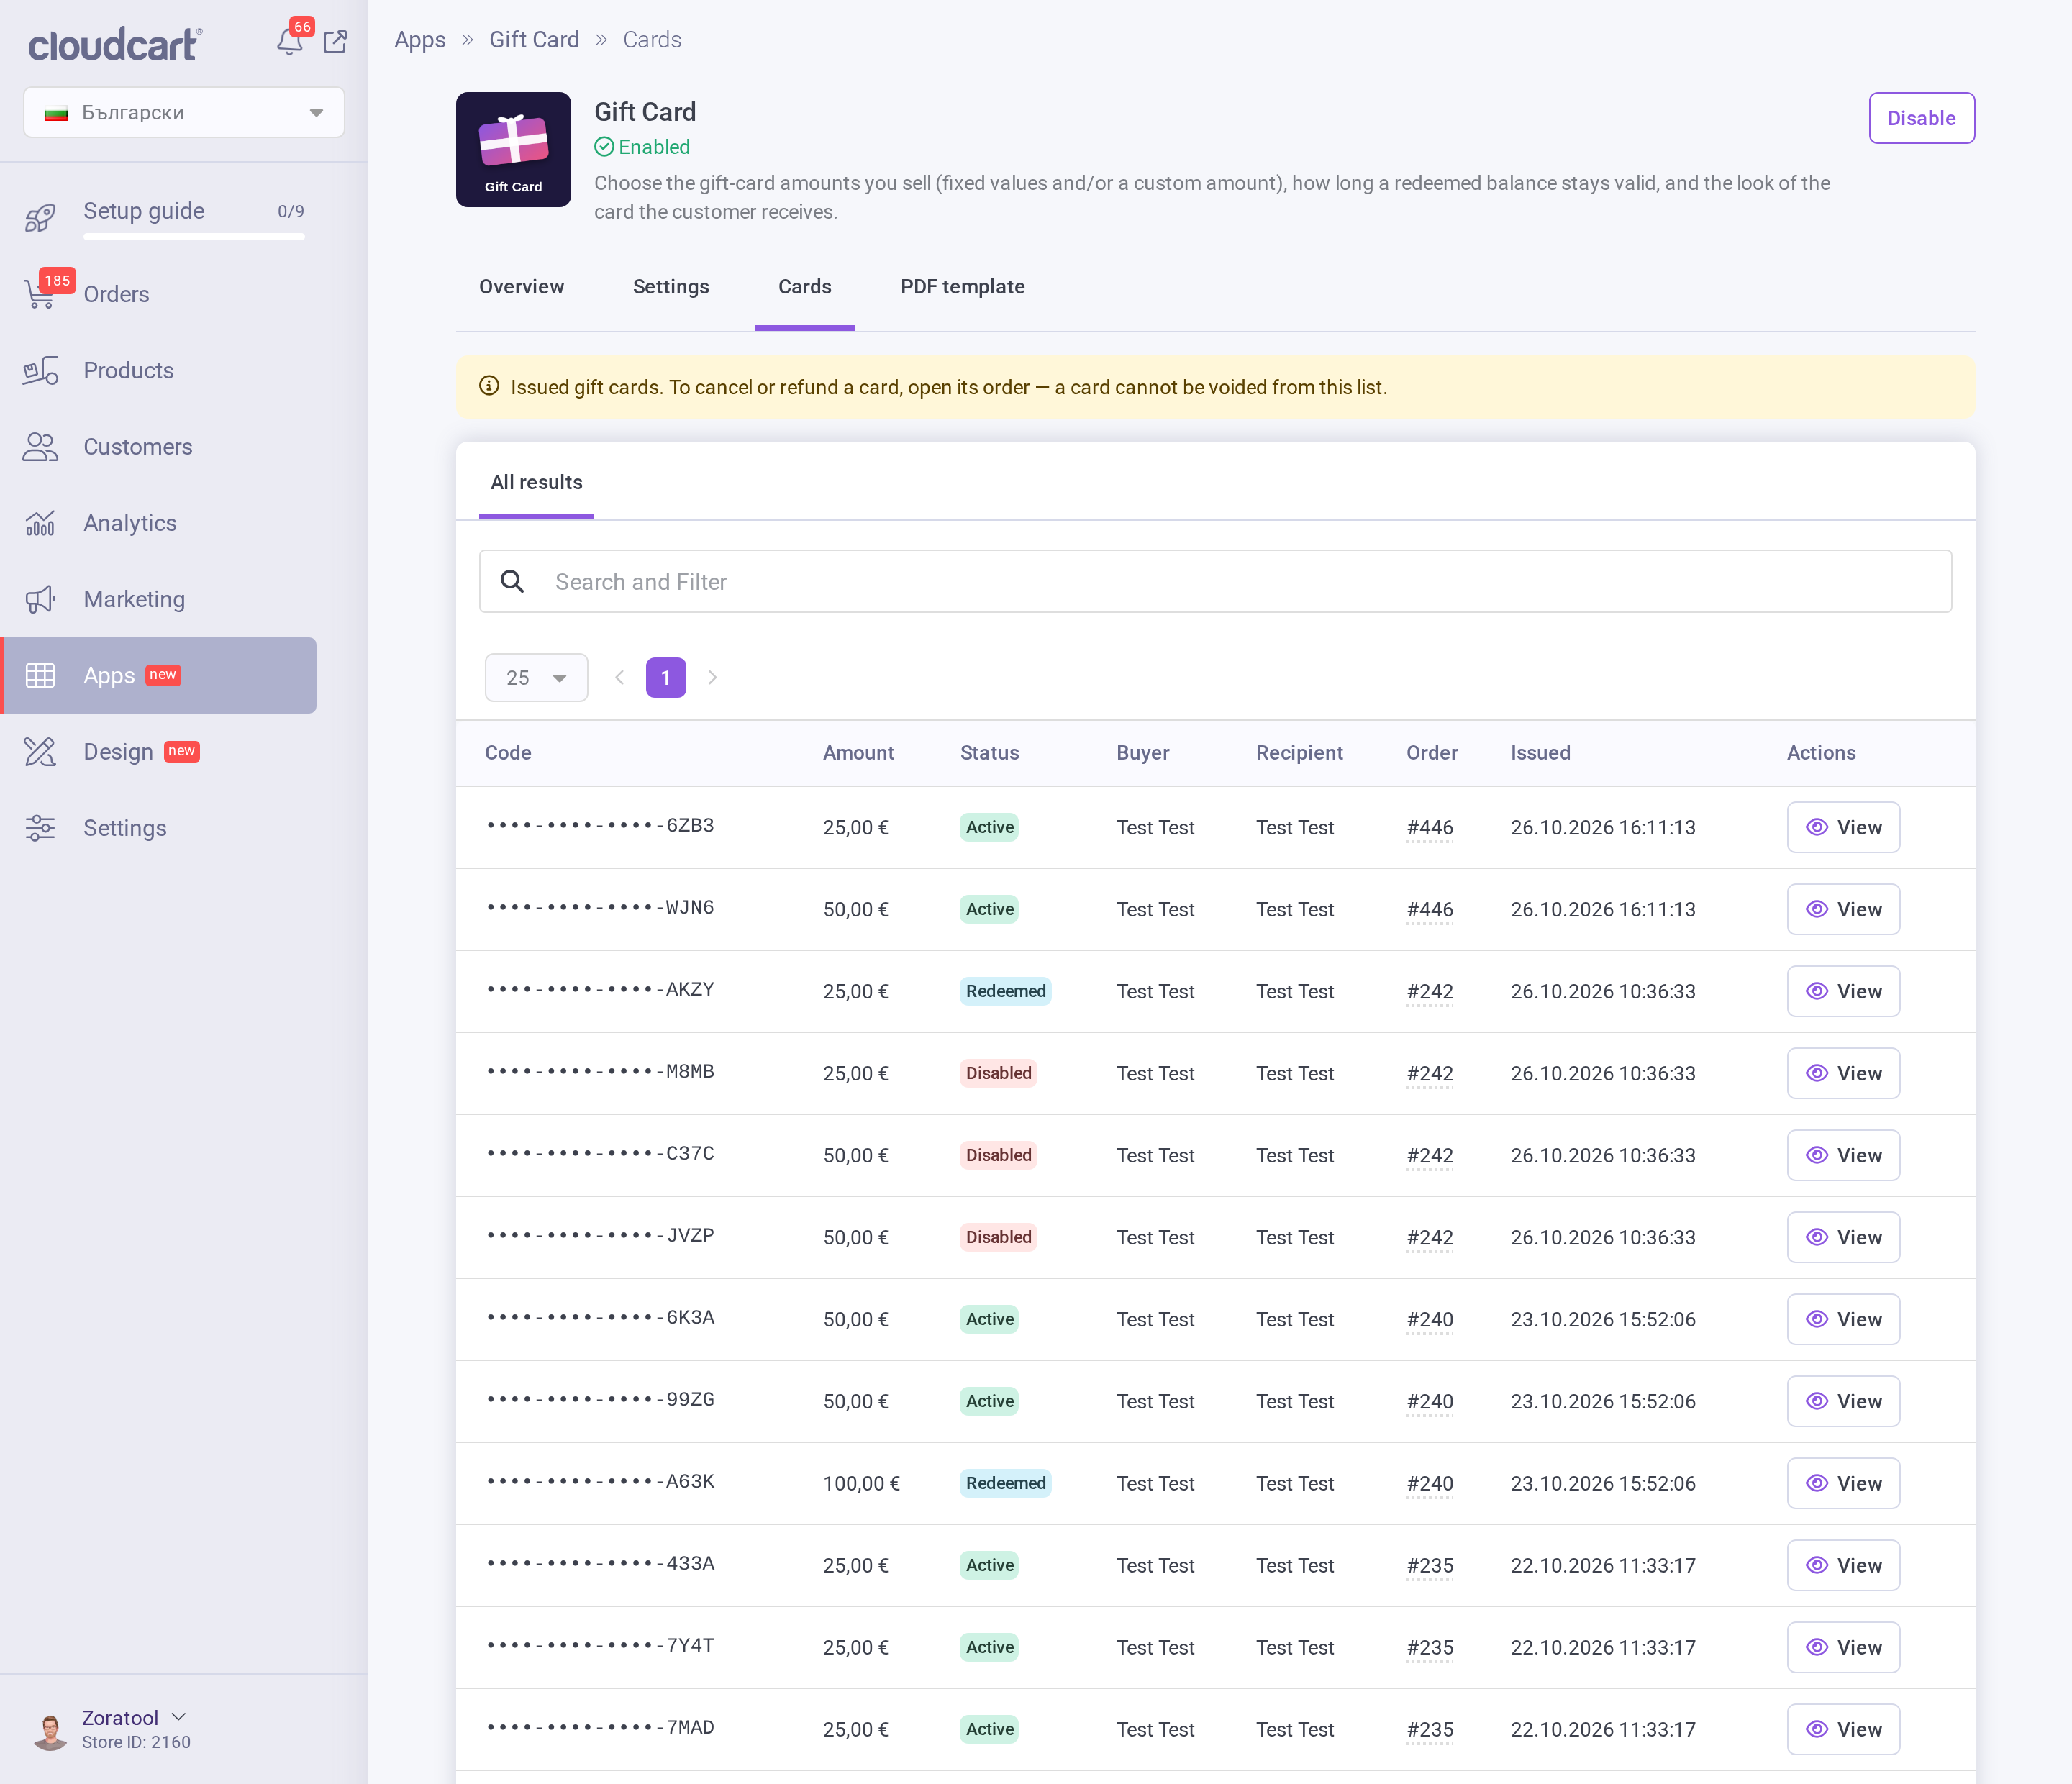Go to next page arrow
This screenshot has height=1784, width=2072.
[712, 678]
